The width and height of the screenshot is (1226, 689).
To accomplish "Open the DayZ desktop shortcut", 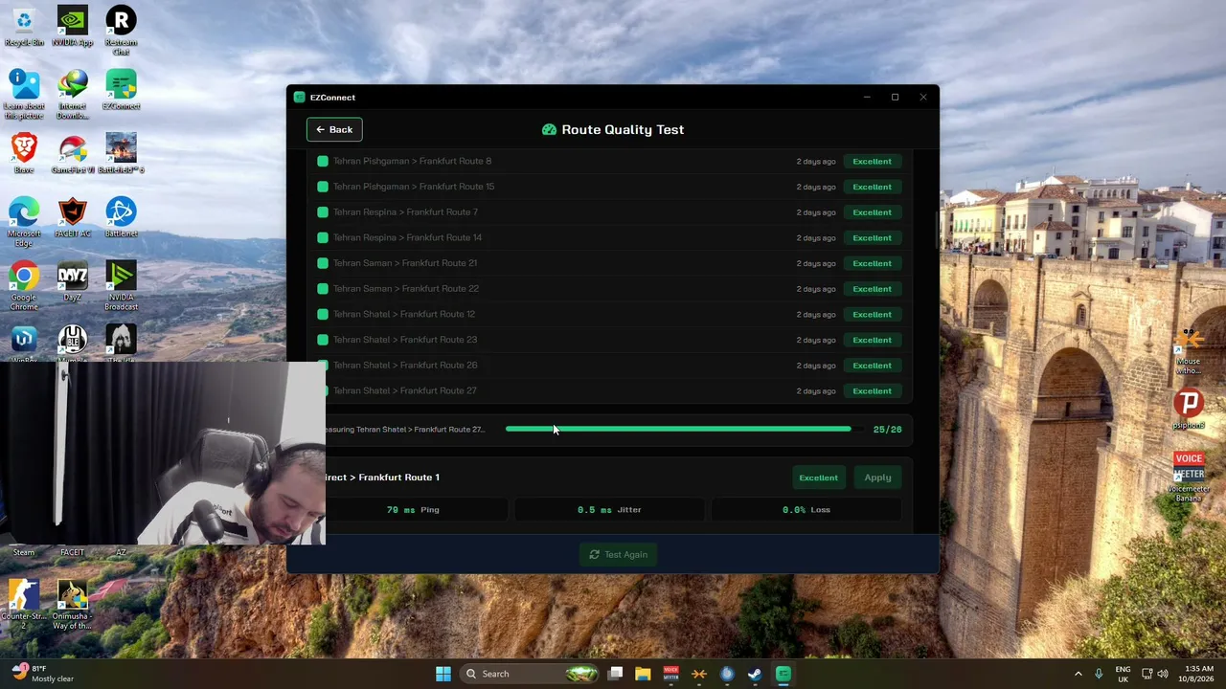I will click(73, 281).
